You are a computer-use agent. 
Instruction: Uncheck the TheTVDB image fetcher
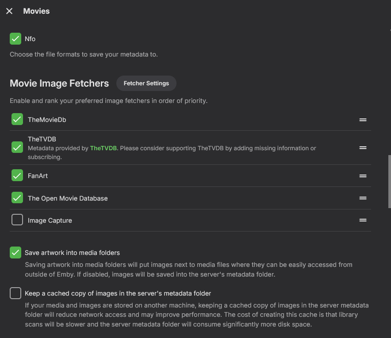point(17,148)
